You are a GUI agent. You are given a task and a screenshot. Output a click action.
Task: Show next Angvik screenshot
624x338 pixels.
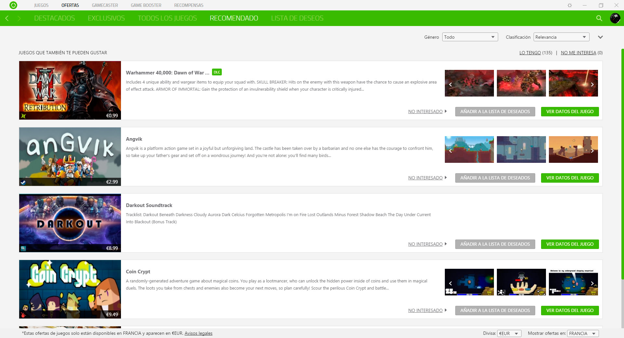pos(592,151)
